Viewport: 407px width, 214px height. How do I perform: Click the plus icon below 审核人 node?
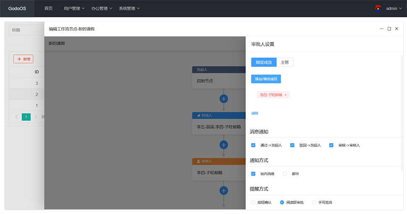pos(224,191)
